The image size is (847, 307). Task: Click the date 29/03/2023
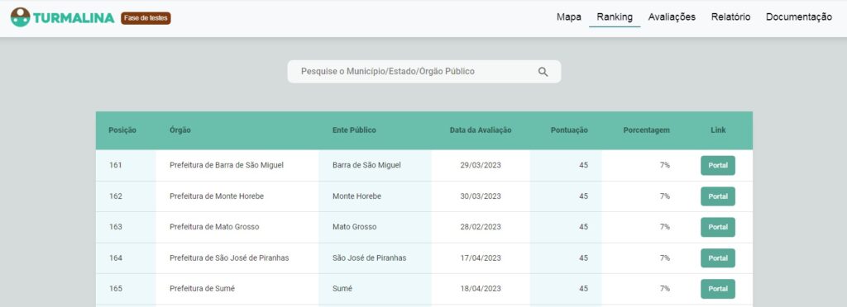tap(481, 165)
